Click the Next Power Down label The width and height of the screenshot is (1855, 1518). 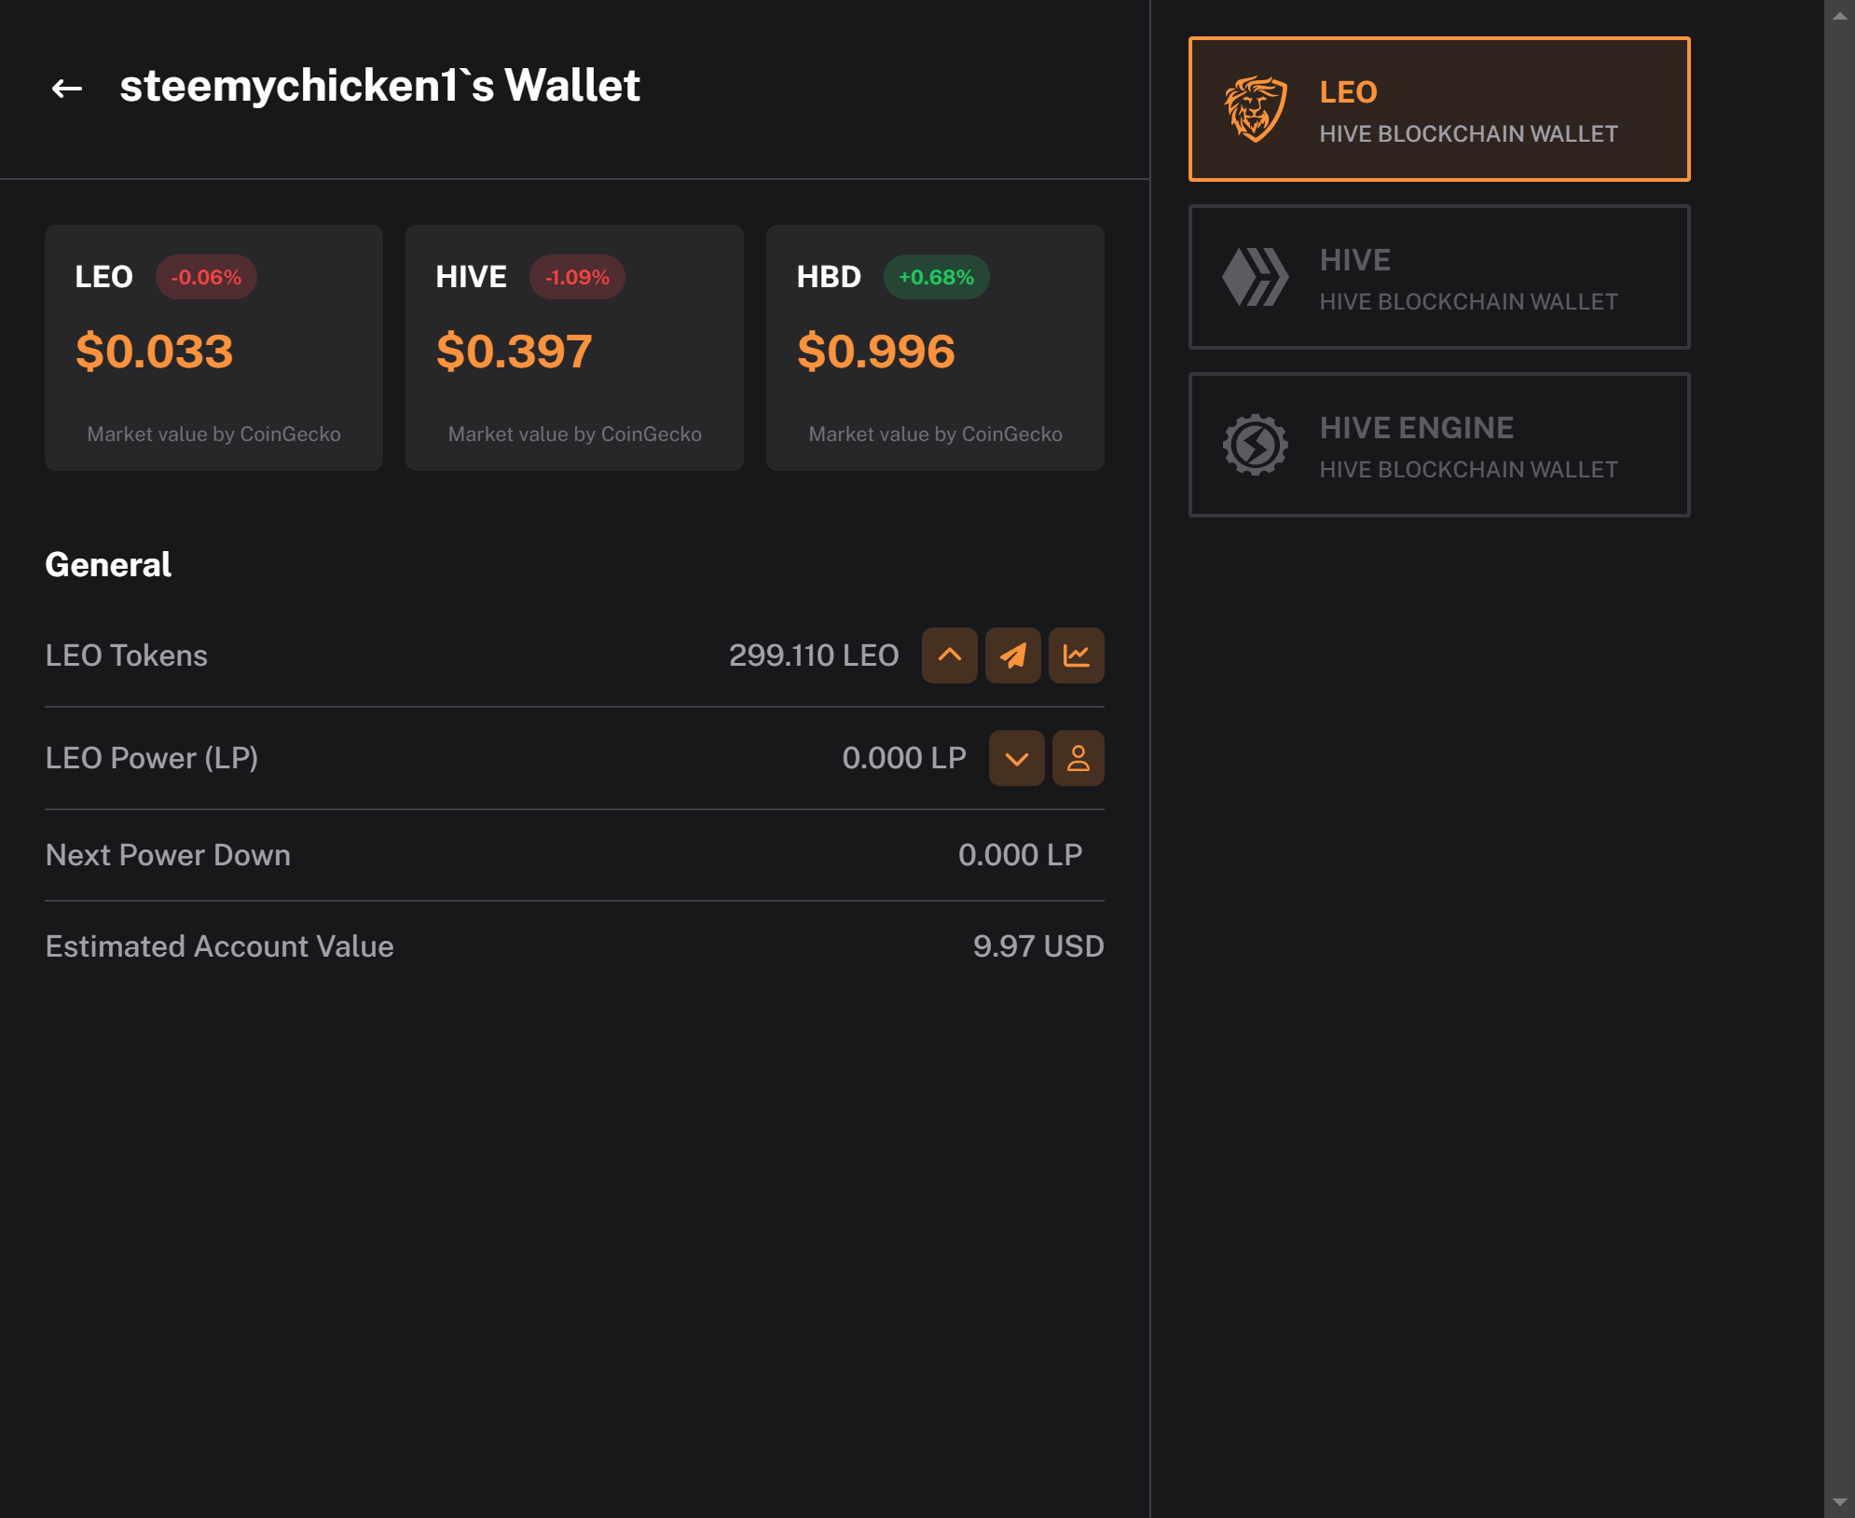pyautogui.click(x=168, y=855)
